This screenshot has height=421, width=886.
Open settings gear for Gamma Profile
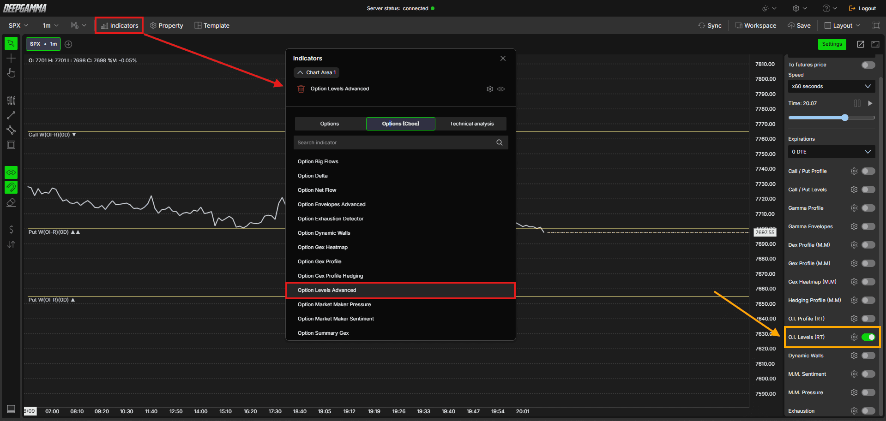(854, 208)
